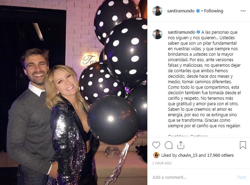This screenshot has height=185, width=250.
Task: Save the post with the bookmark icon
Action: (243, 145)
